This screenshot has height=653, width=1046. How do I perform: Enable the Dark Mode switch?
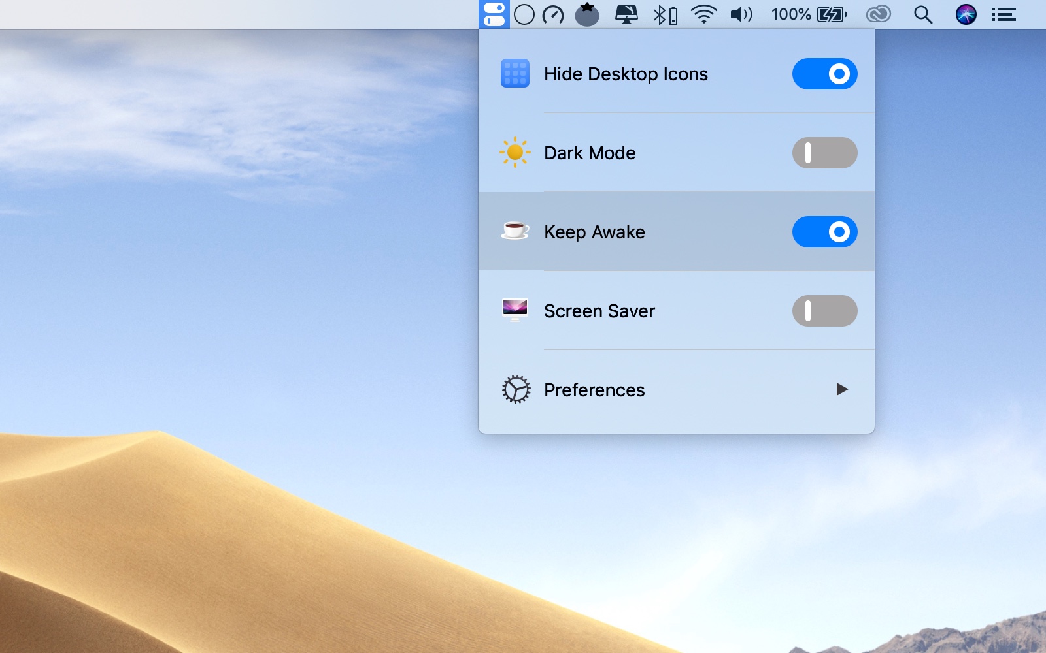[x=824, y=153]
